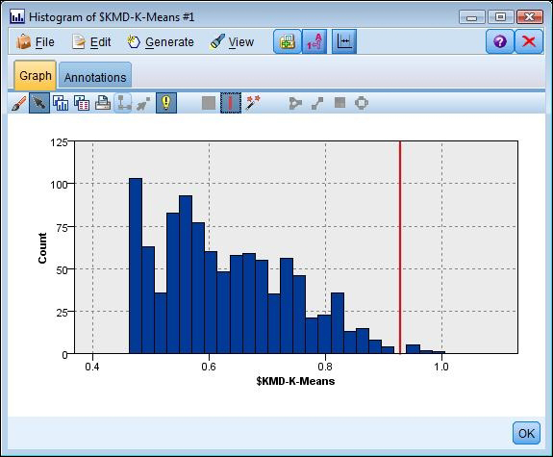Click the magic wand region tool

coord(253,103)
